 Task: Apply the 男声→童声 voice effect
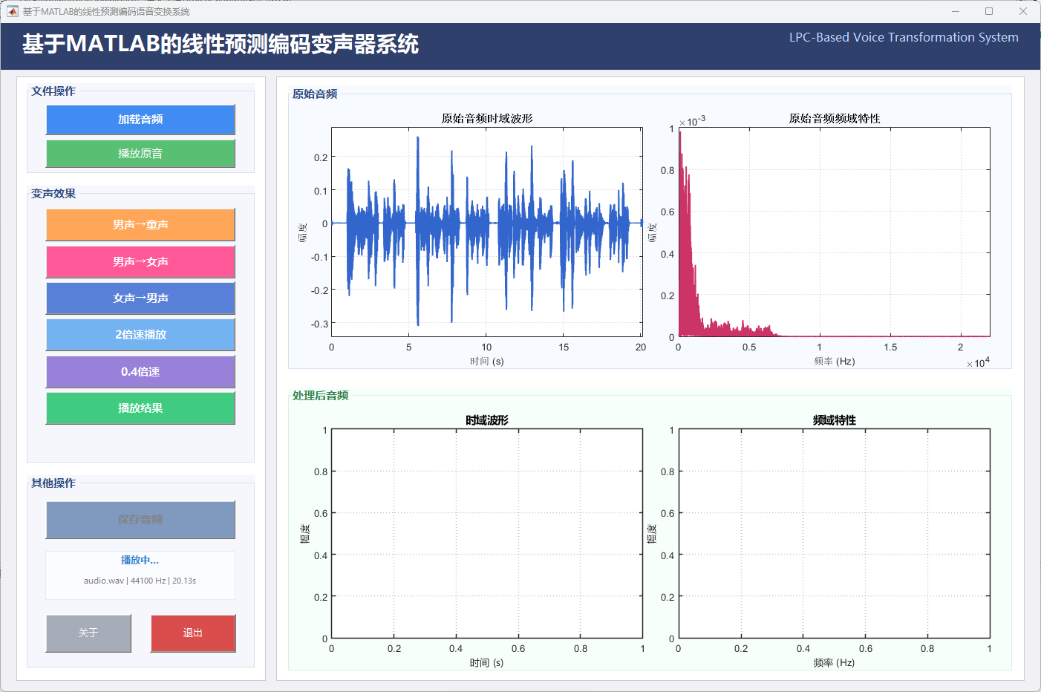(x=140, y=224)
